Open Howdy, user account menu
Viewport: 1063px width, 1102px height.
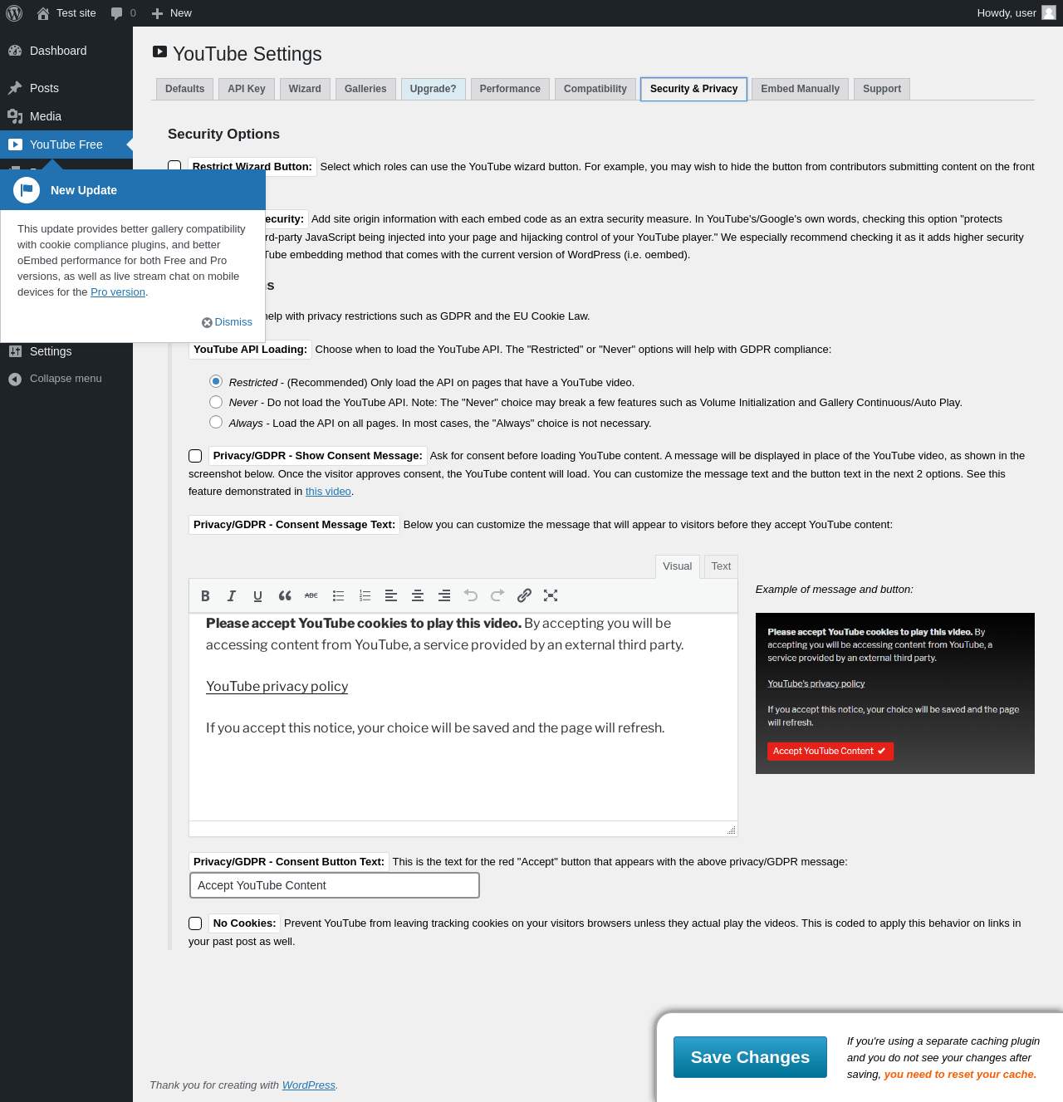(x=1016, y=13)
